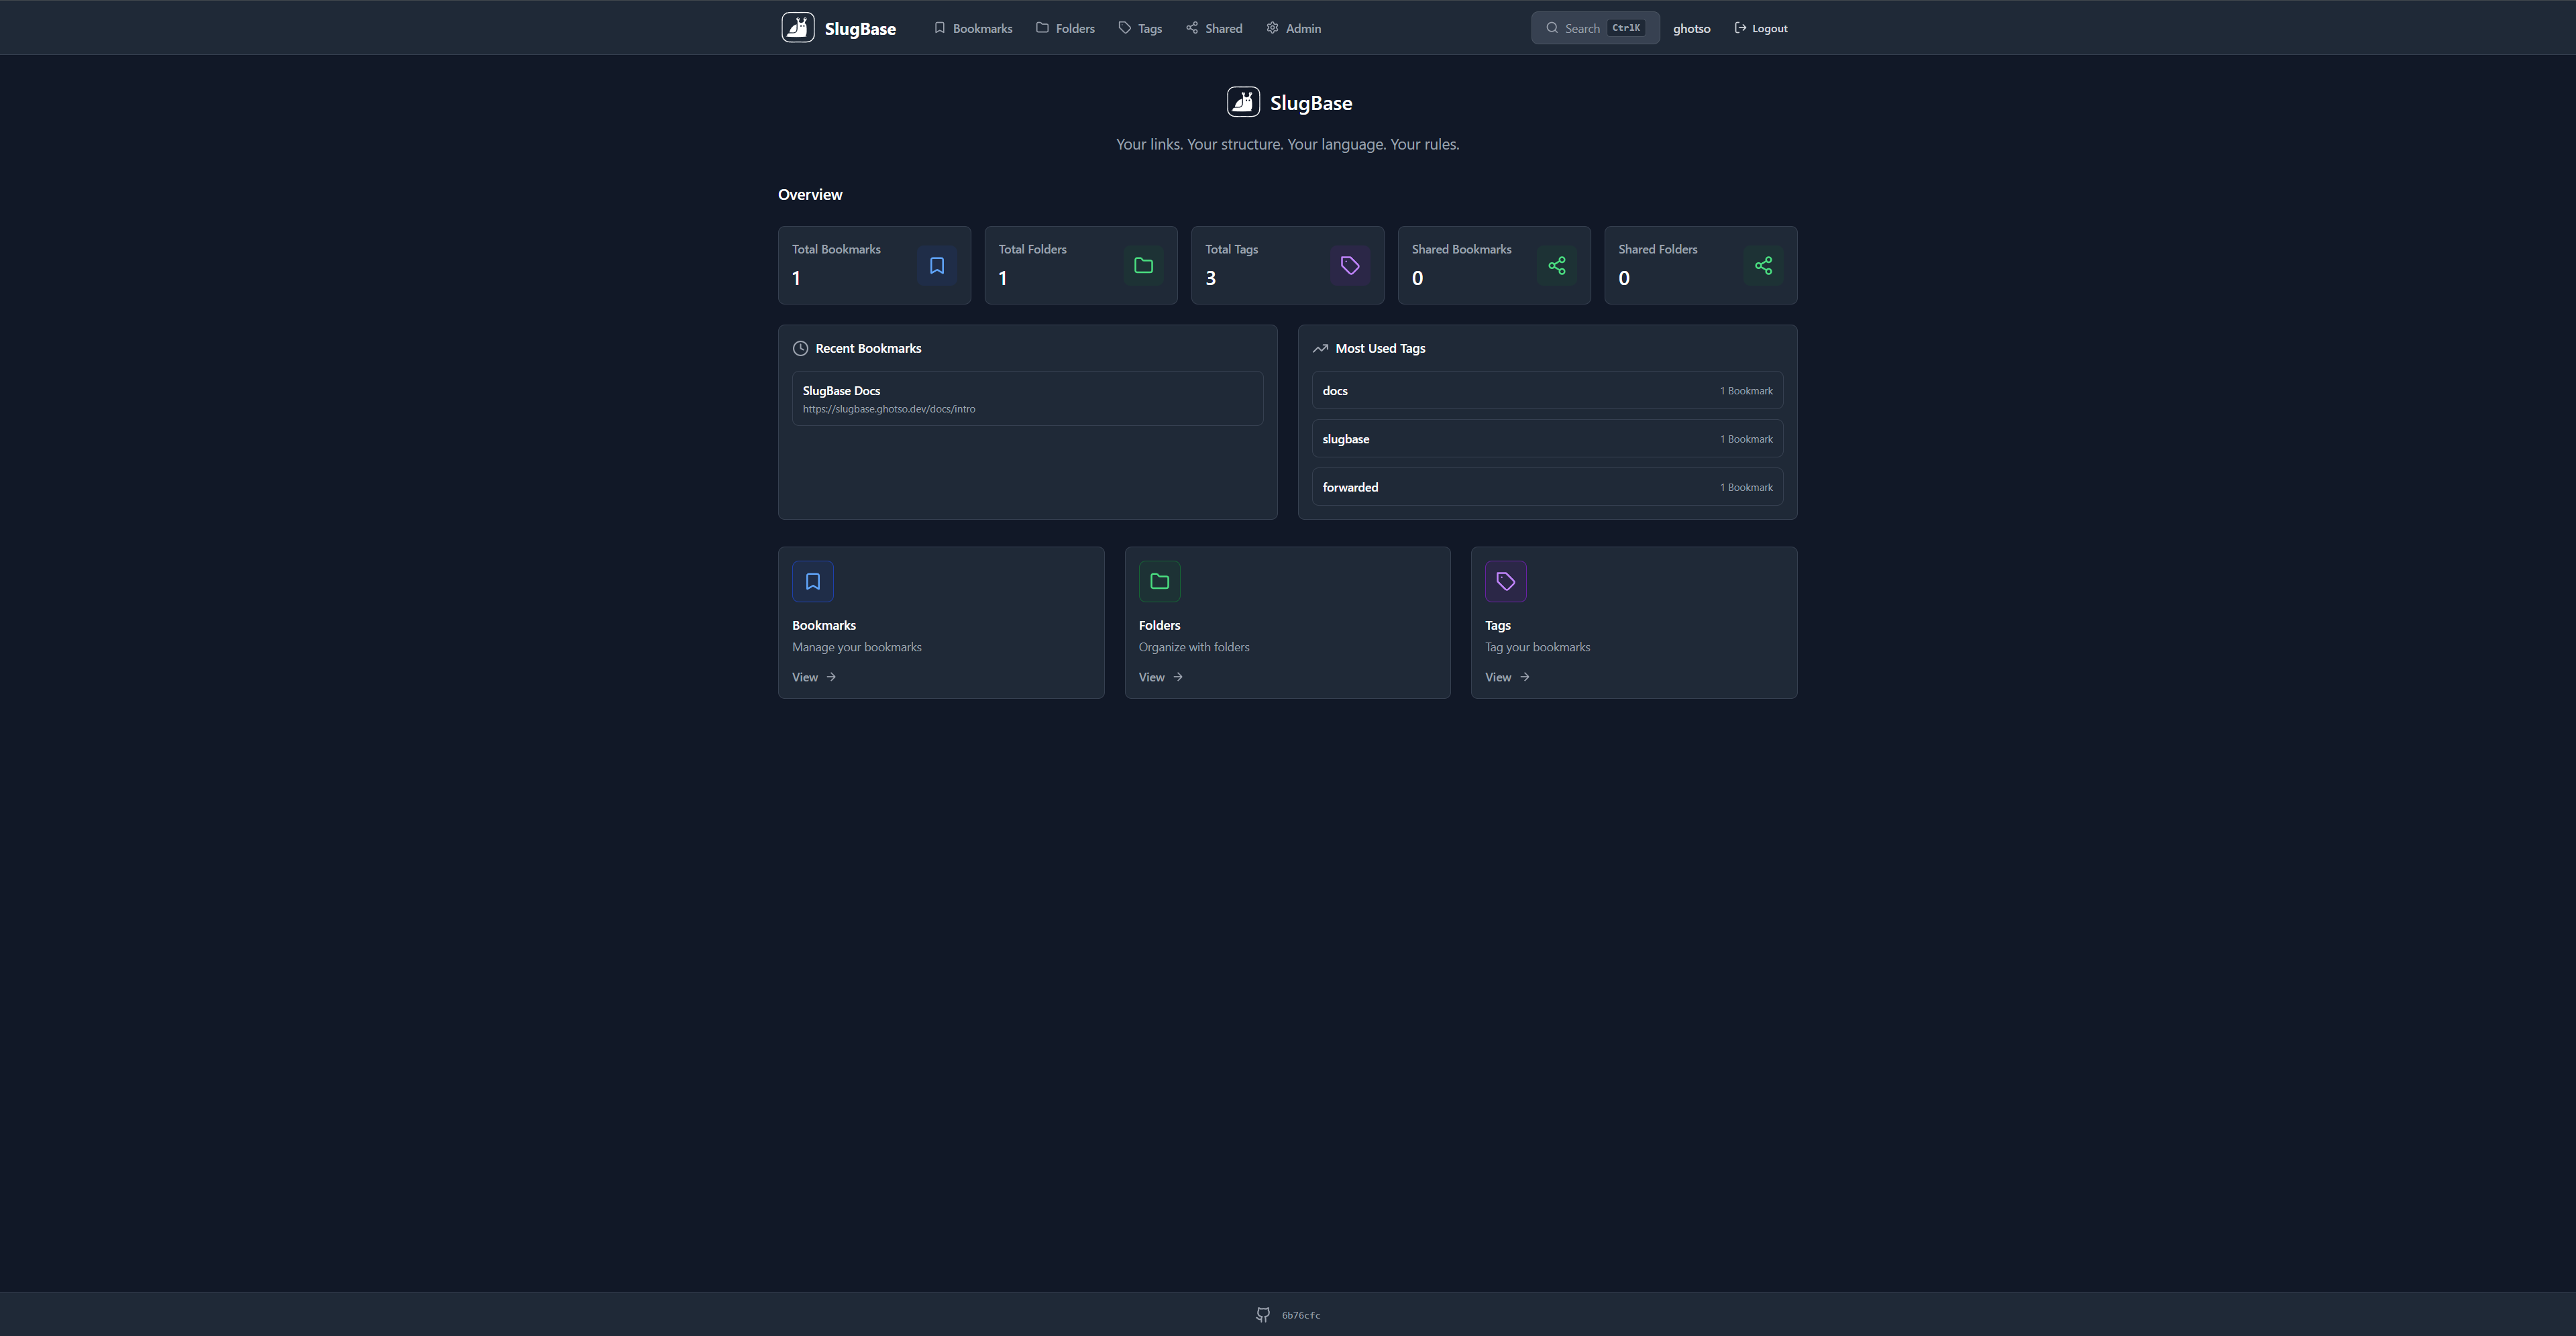
Task: Click the SlugBase snail logo in navbar
Action: [797, 27]
